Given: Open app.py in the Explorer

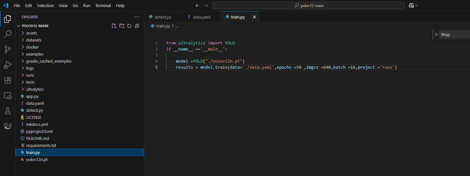Looking at the screenshot, I should (x=80, y=96).
